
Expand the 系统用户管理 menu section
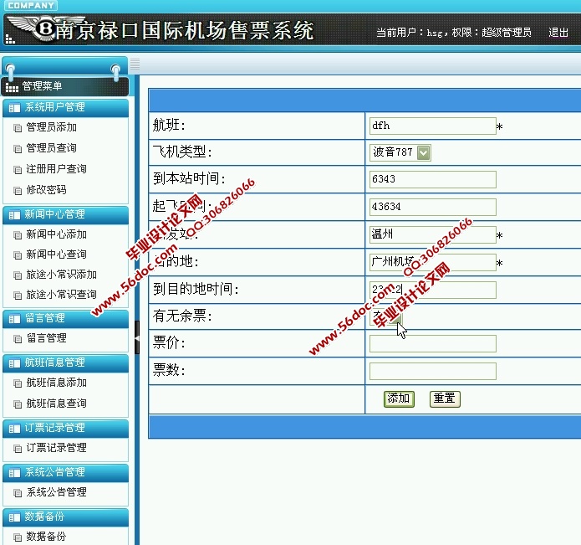click(65, 108)
